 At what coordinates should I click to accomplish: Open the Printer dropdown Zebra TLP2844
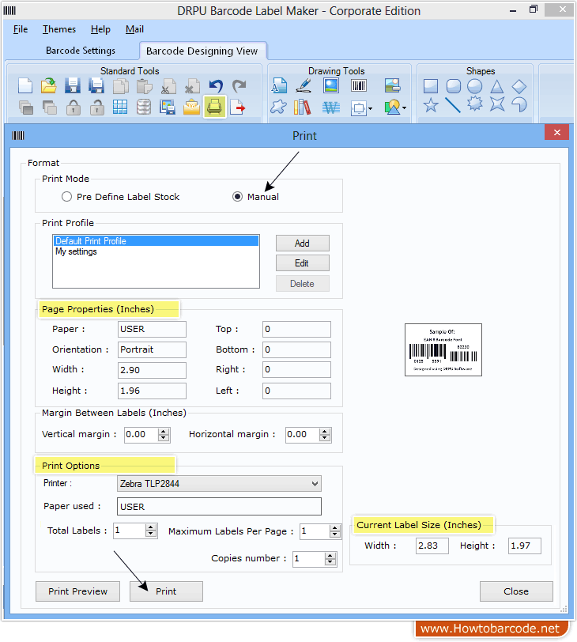[x=219, y=484]
